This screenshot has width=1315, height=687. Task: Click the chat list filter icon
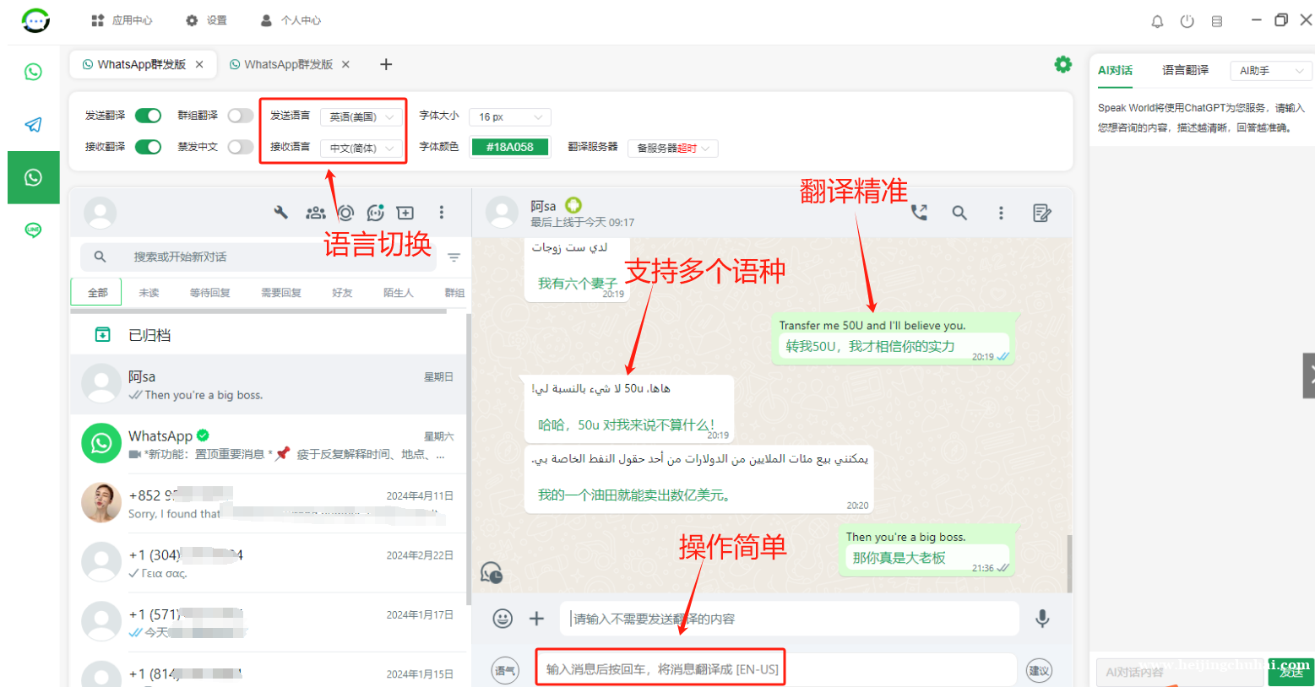[454, 257]
